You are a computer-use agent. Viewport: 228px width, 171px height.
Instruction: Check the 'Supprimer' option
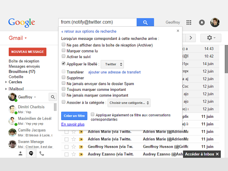point(63,77)
